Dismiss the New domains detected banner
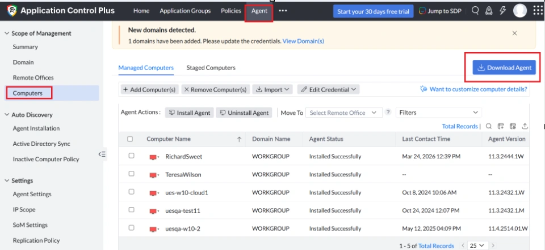The width and height of the screenshot is (545, 250). tap(515, 33)
